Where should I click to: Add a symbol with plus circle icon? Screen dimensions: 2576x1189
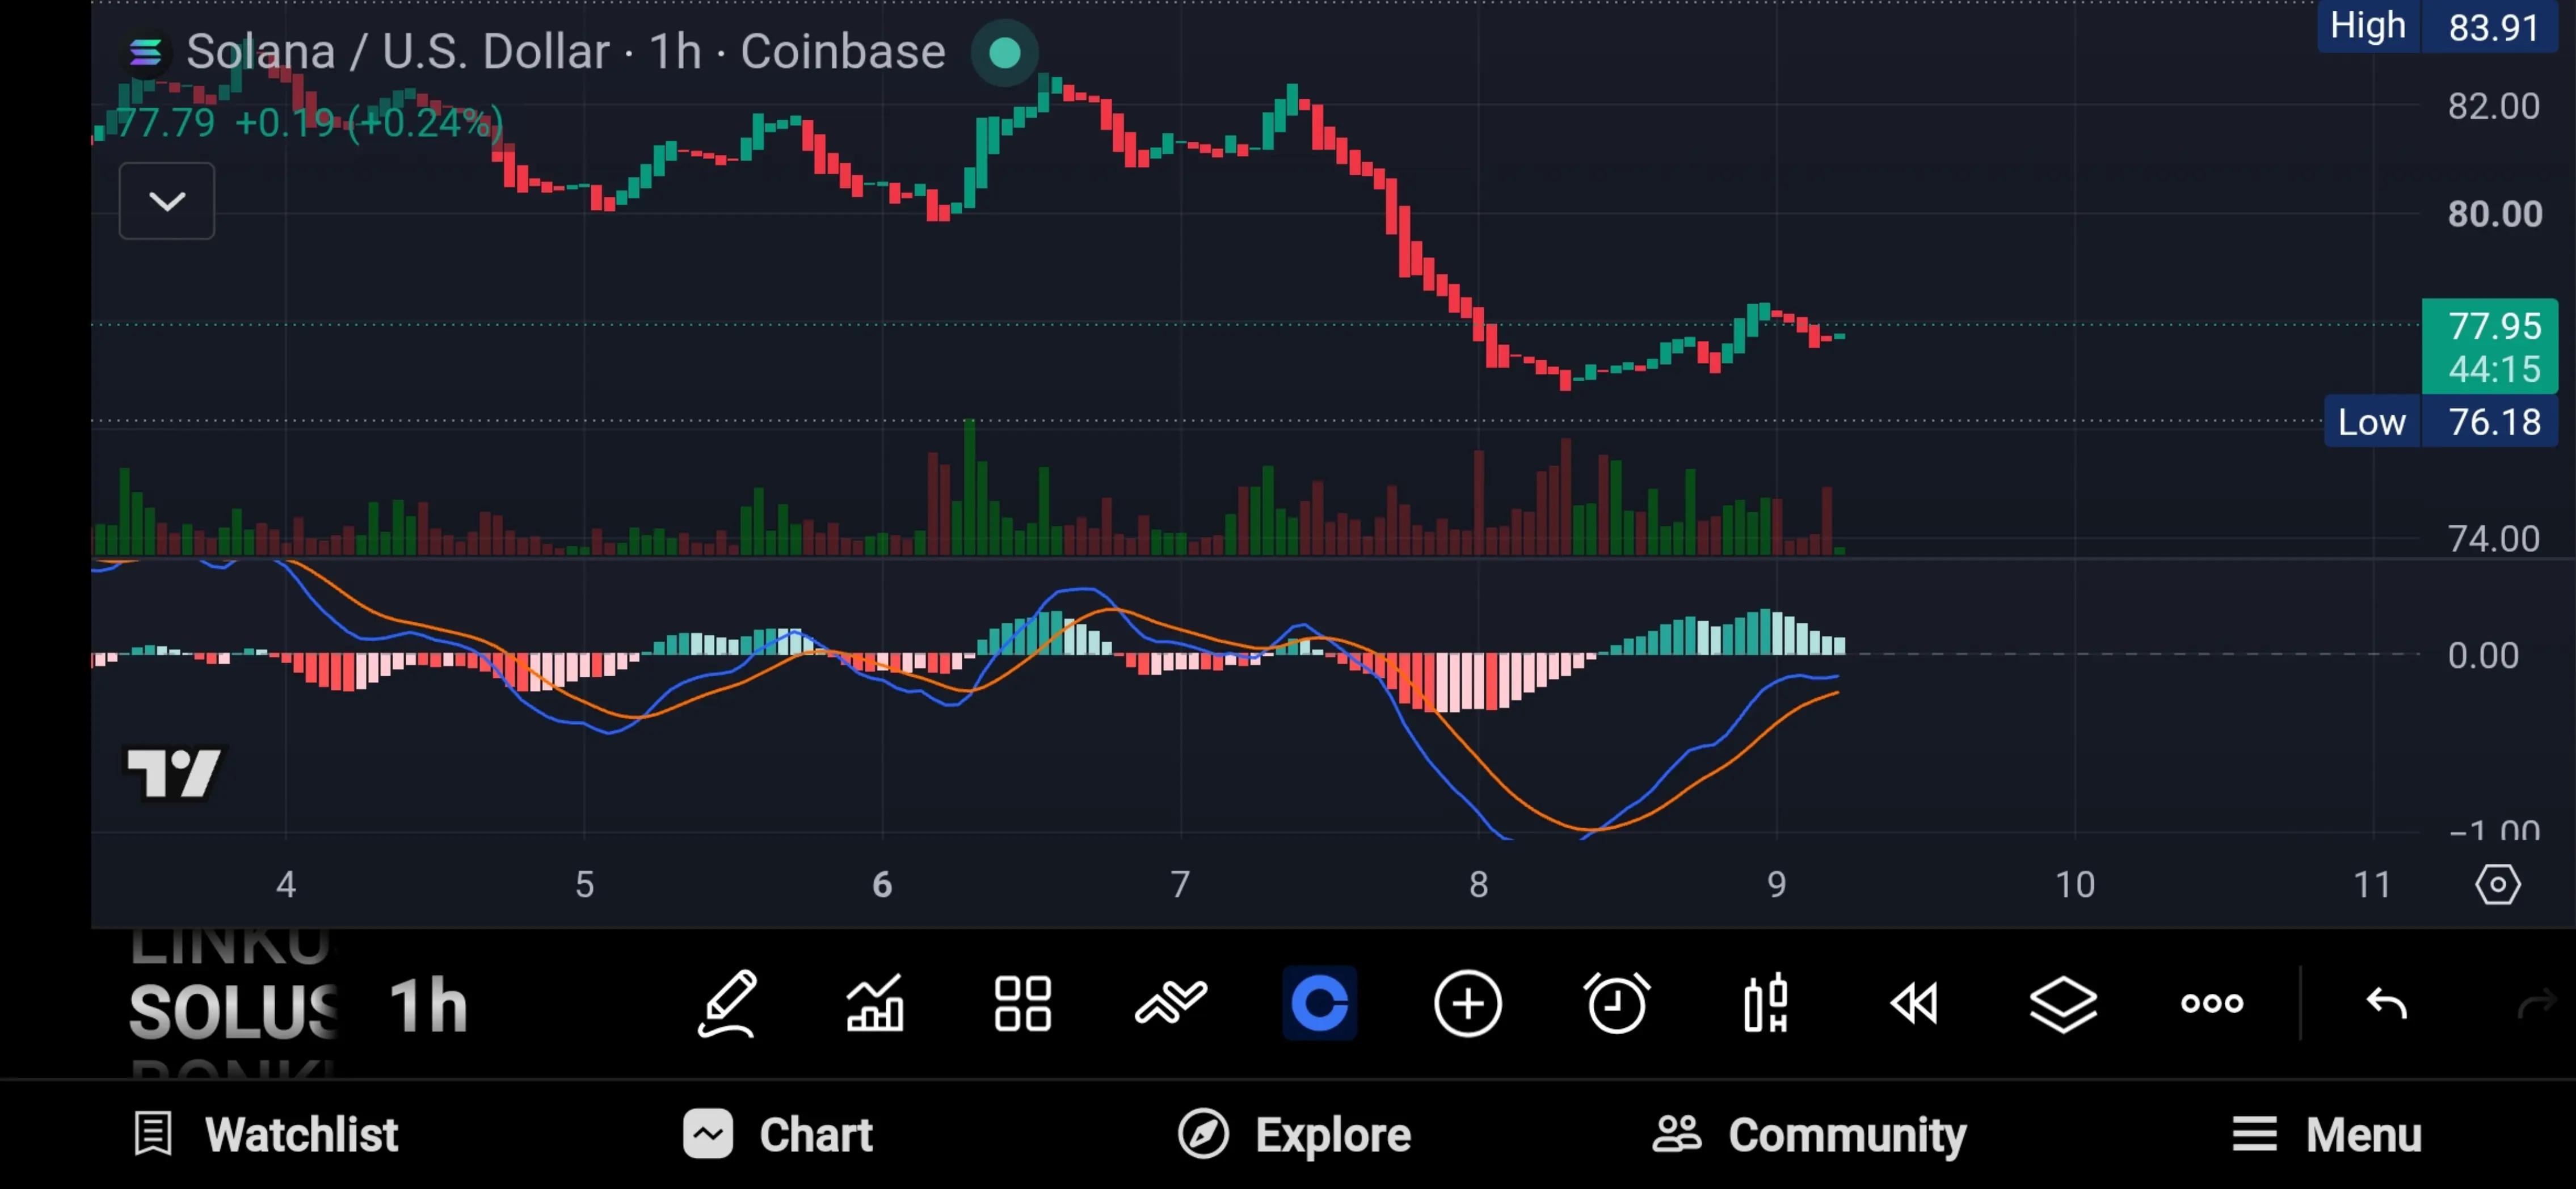(x=1467, y=1003)
